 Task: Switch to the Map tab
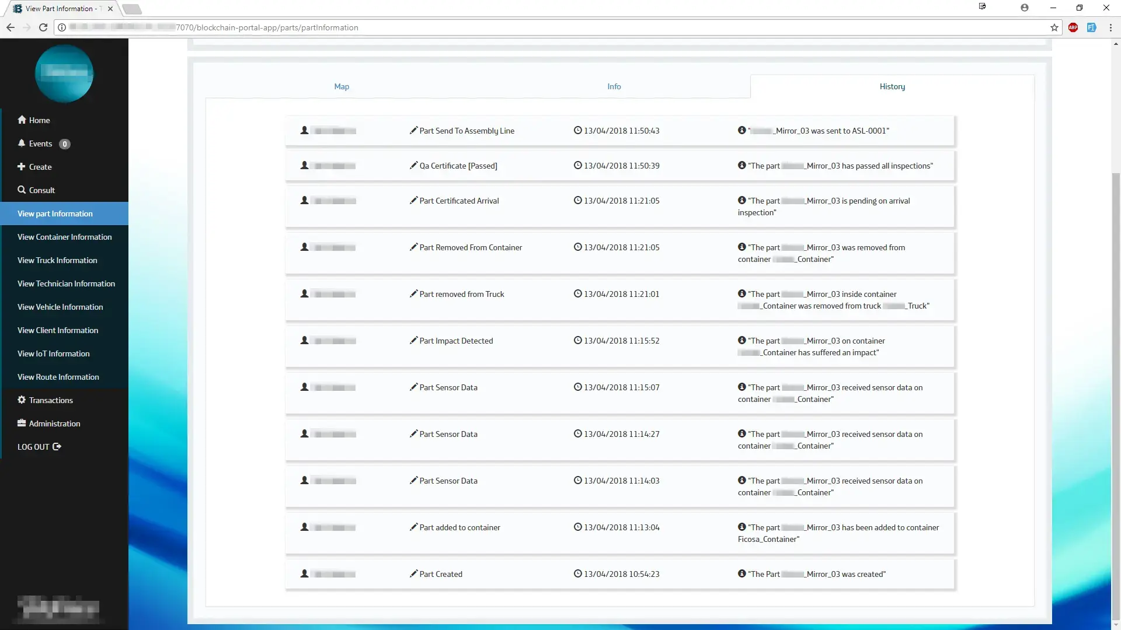pos(342,86)
